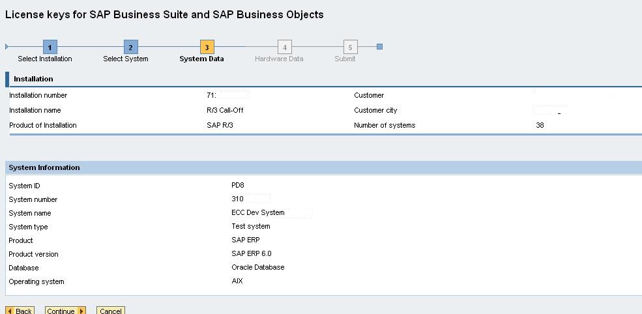Screen dimensions: 642x314
Task: Click the Customer label
Action: [369, 95]
